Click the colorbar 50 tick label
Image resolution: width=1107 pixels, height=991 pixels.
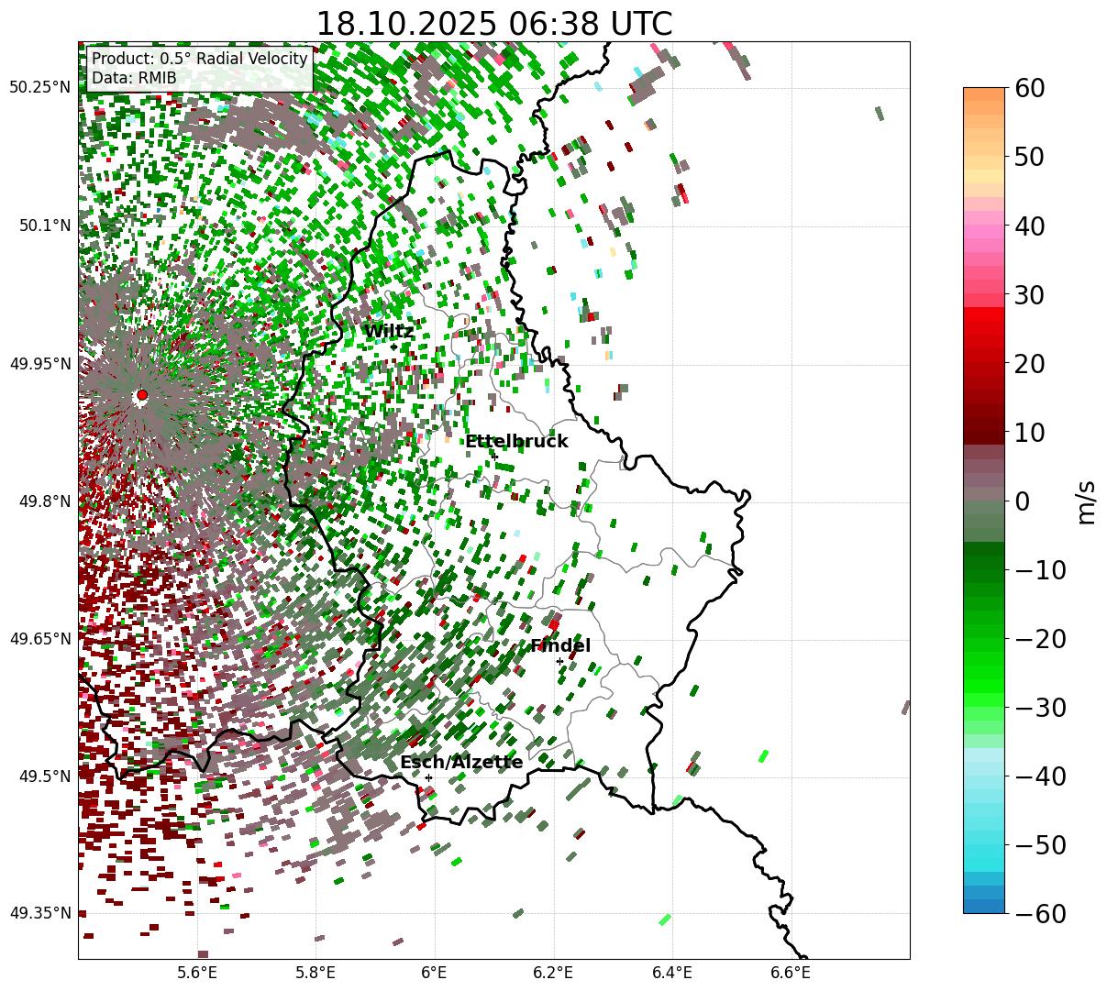point(1029,157)
